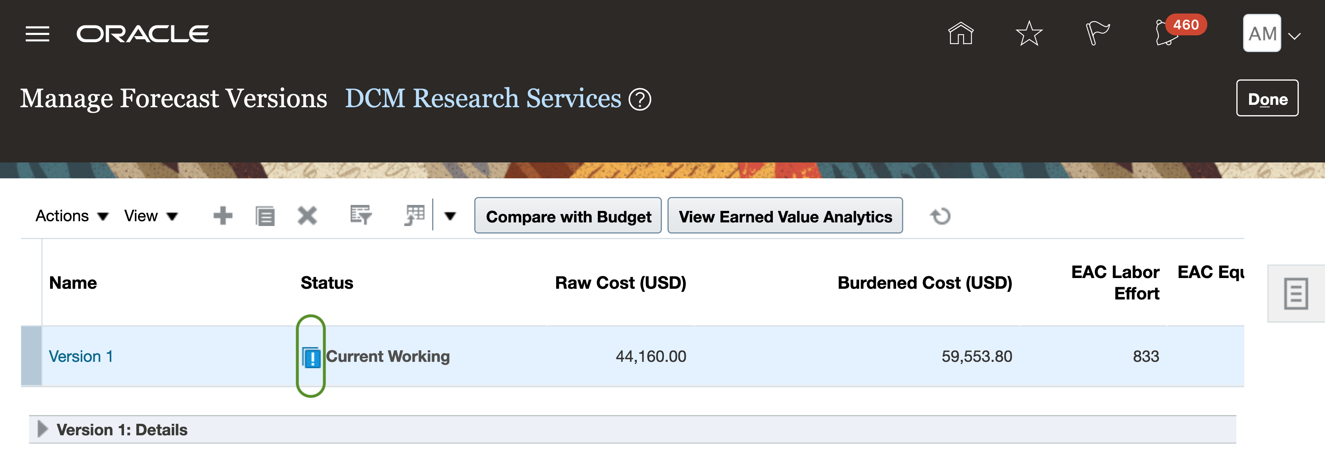The image size is (1325, 450).
Task: Duplicate version using copy icon
Action: tap(265, 216)
